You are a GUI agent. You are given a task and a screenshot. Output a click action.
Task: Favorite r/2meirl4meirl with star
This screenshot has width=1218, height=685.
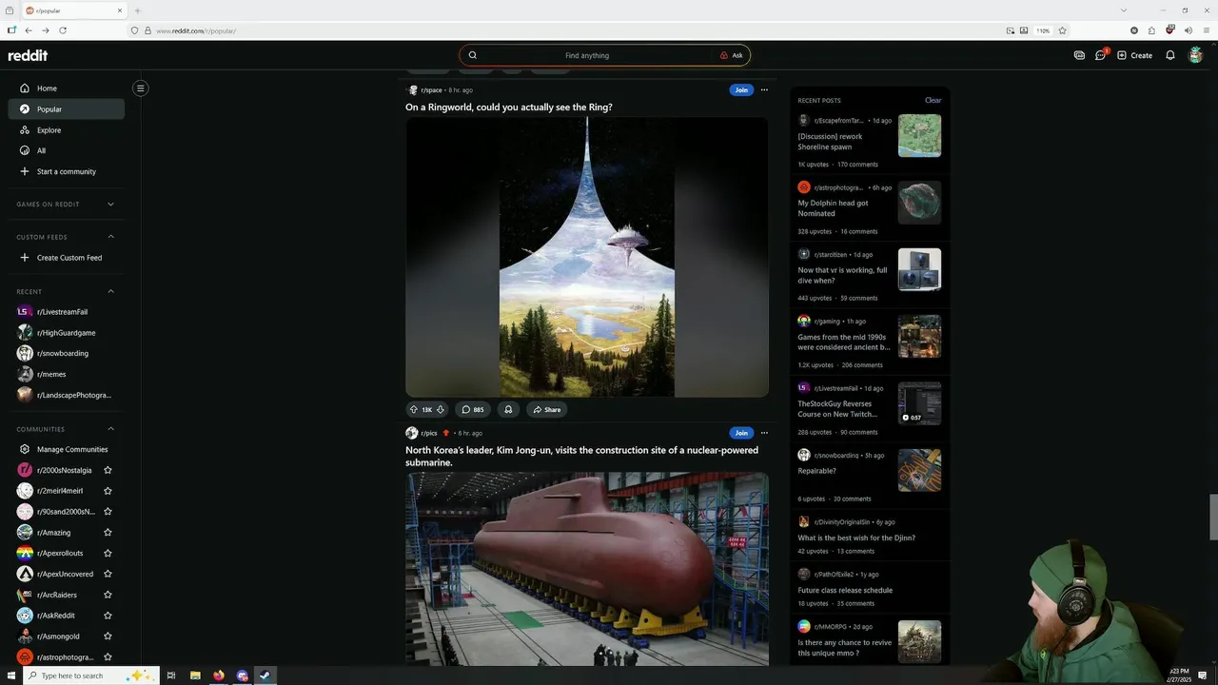click(108, 491)
